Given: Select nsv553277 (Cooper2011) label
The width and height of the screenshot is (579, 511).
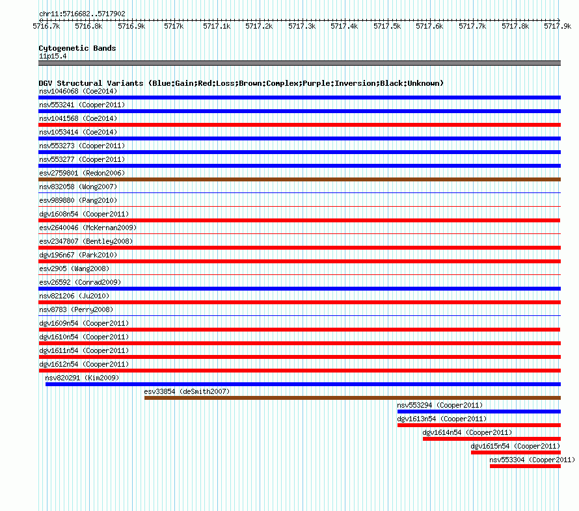Looking at the screenshot, I should tap(82, 159).
